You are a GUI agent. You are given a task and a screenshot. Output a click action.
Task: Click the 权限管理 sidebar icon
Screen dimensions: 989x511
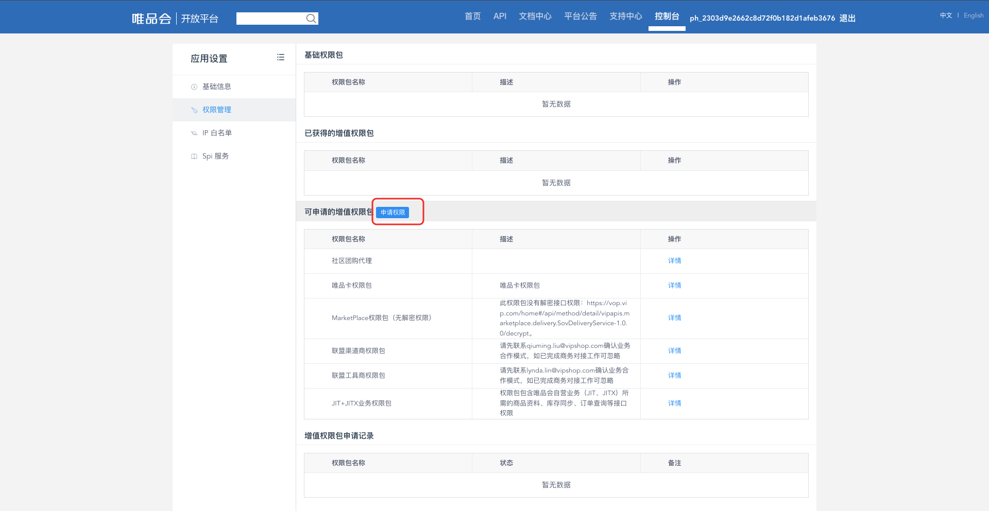[x=194, y=110]
